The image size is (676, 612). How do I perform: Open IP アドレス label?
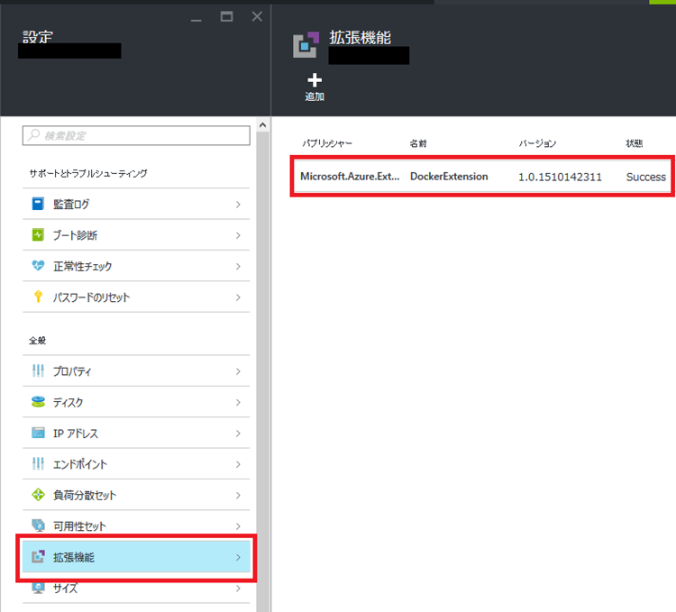(76, 434)
